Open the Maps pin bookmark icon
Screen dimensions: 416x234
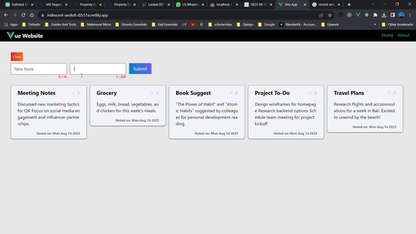point(201,25)
